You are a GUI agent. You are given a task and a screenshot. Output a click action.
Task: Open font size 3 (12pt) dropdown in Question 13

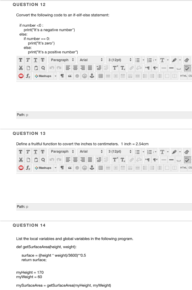pos(119,152)
